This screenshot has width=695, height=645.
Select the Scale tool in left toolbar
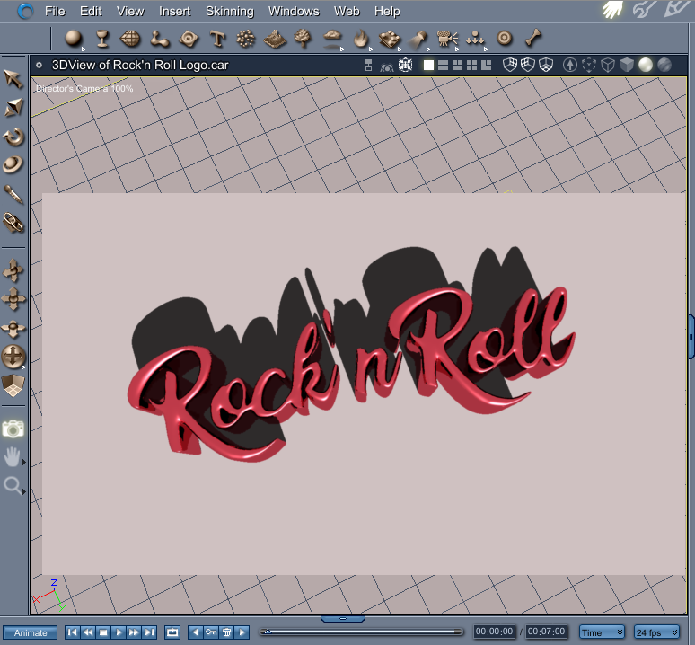coord(13,107)
